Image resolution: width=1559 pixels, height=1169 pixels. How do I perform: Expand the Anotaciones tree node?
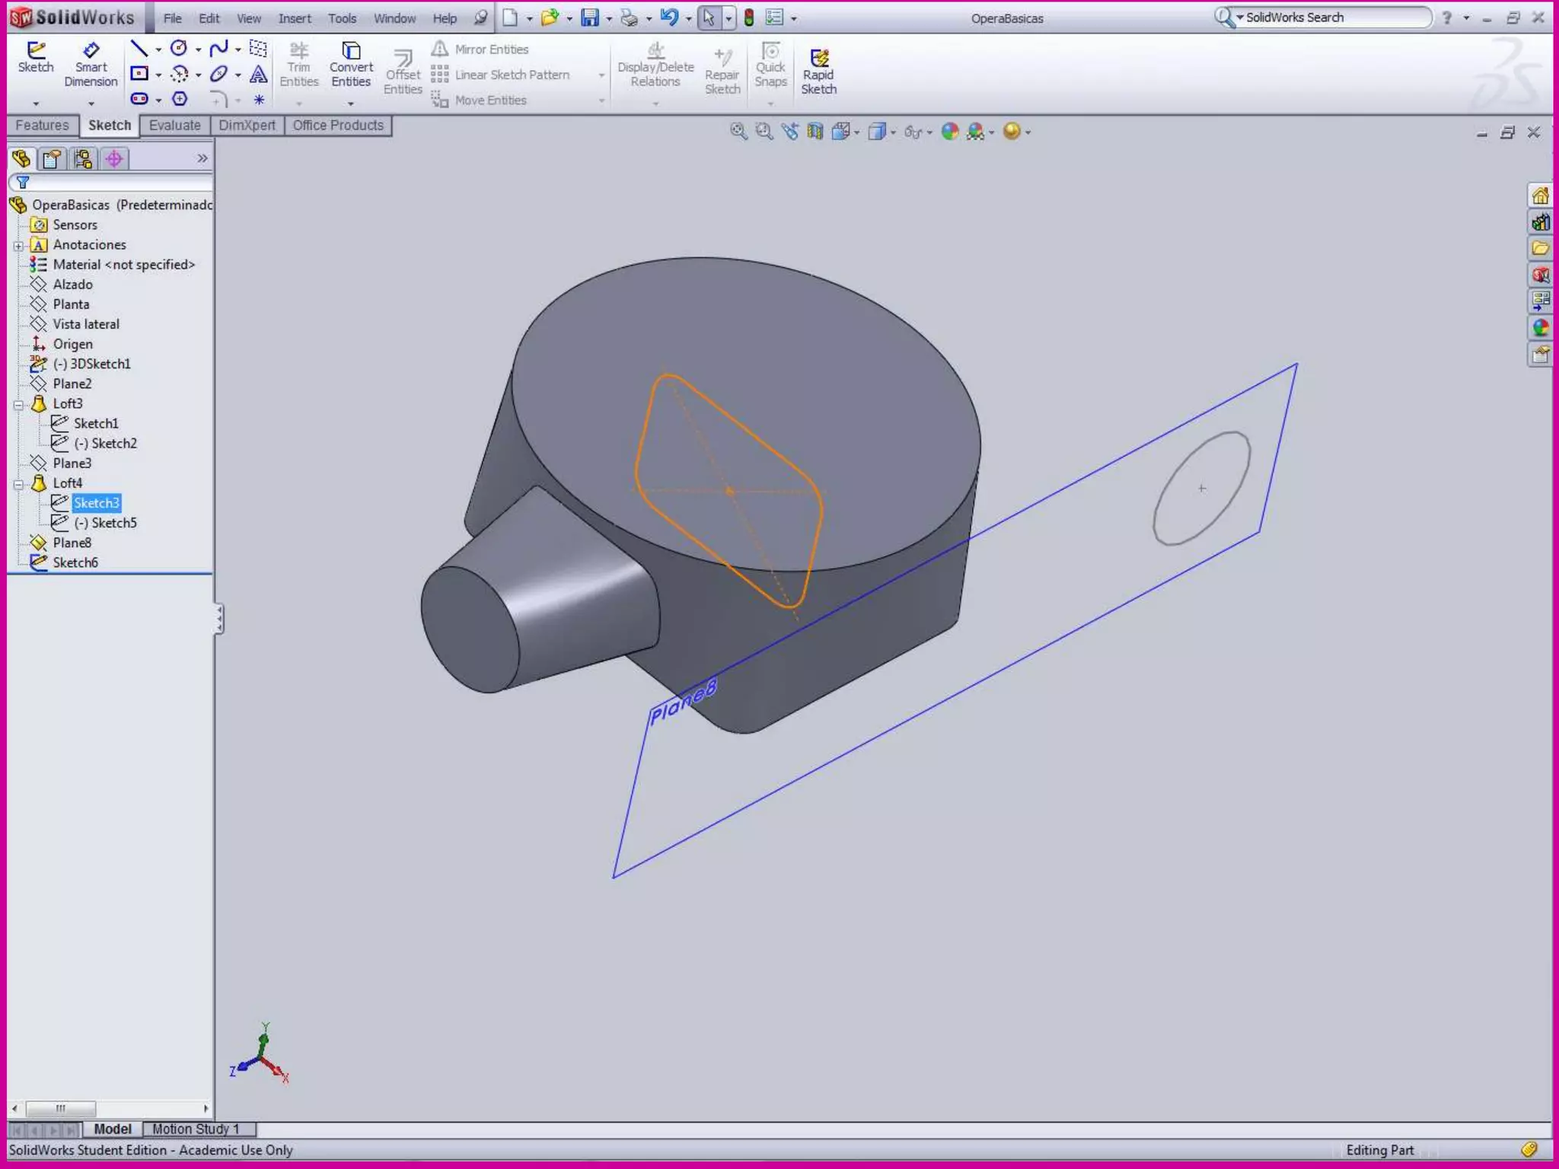(18, 246)
